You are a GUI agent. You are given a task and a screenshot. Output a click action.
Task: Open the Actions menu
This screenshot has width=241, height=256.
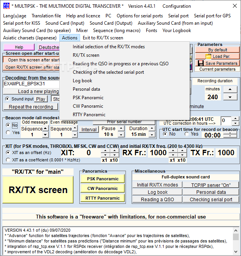(x=70, y=38)
